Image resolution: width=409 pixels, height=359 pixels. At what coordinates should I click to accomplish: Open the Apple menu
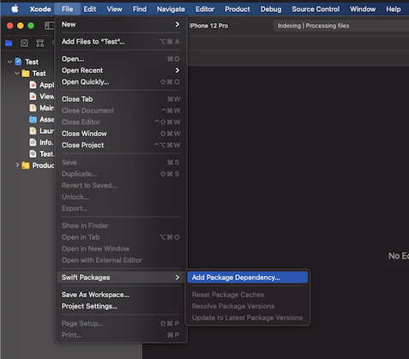15,9
